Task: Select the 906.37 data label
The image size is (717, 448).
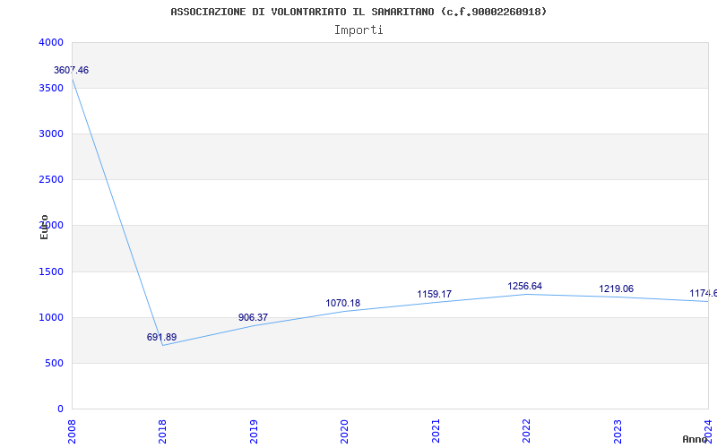Action: [x=253, y=317]
